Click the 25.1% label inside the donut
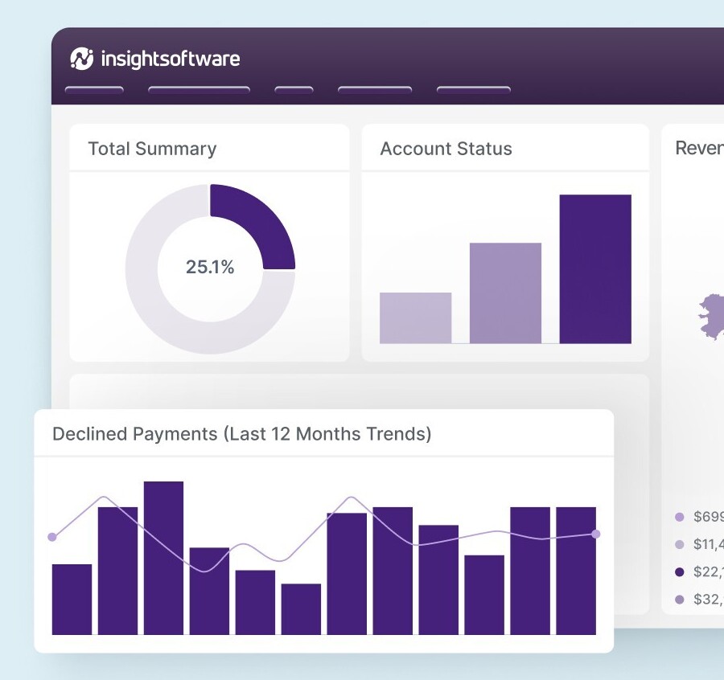 210,268
